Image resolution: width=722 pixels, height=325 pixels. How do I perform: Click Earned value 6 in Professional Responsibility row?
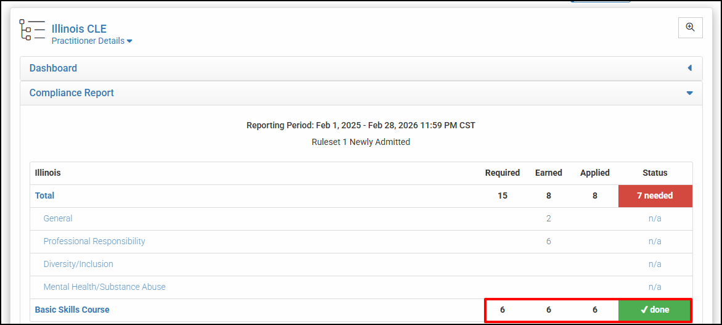548,241
